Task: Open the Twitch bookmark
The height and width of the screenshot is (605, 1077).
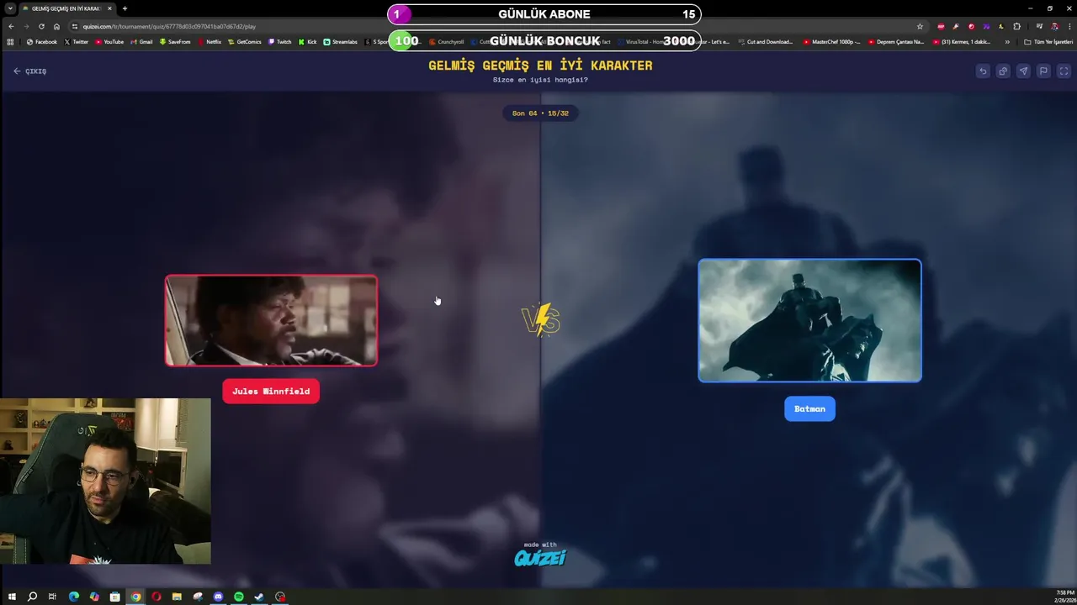Action: click(279, 41)
